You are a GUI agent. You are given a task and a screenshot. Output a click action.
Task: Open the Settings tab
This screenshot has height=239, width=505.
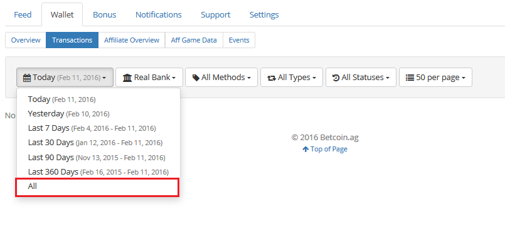click(x=264, y=15)
